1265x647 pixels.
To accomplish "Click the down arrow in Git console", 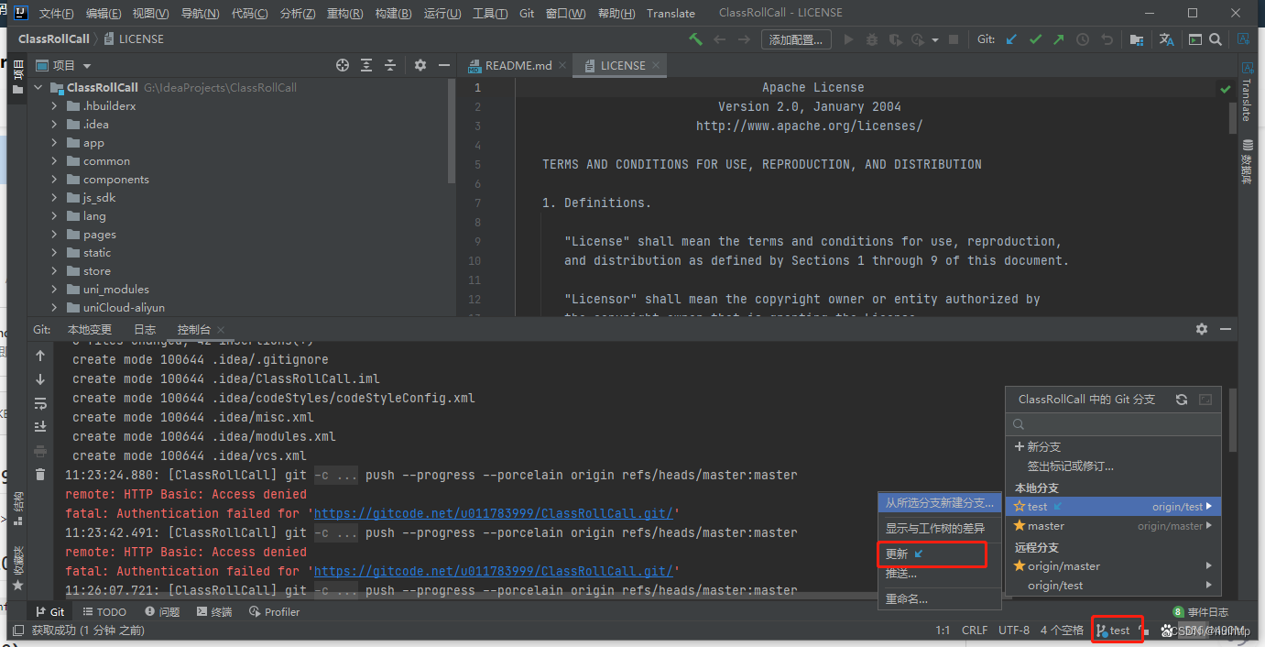I will coord(40,379).
